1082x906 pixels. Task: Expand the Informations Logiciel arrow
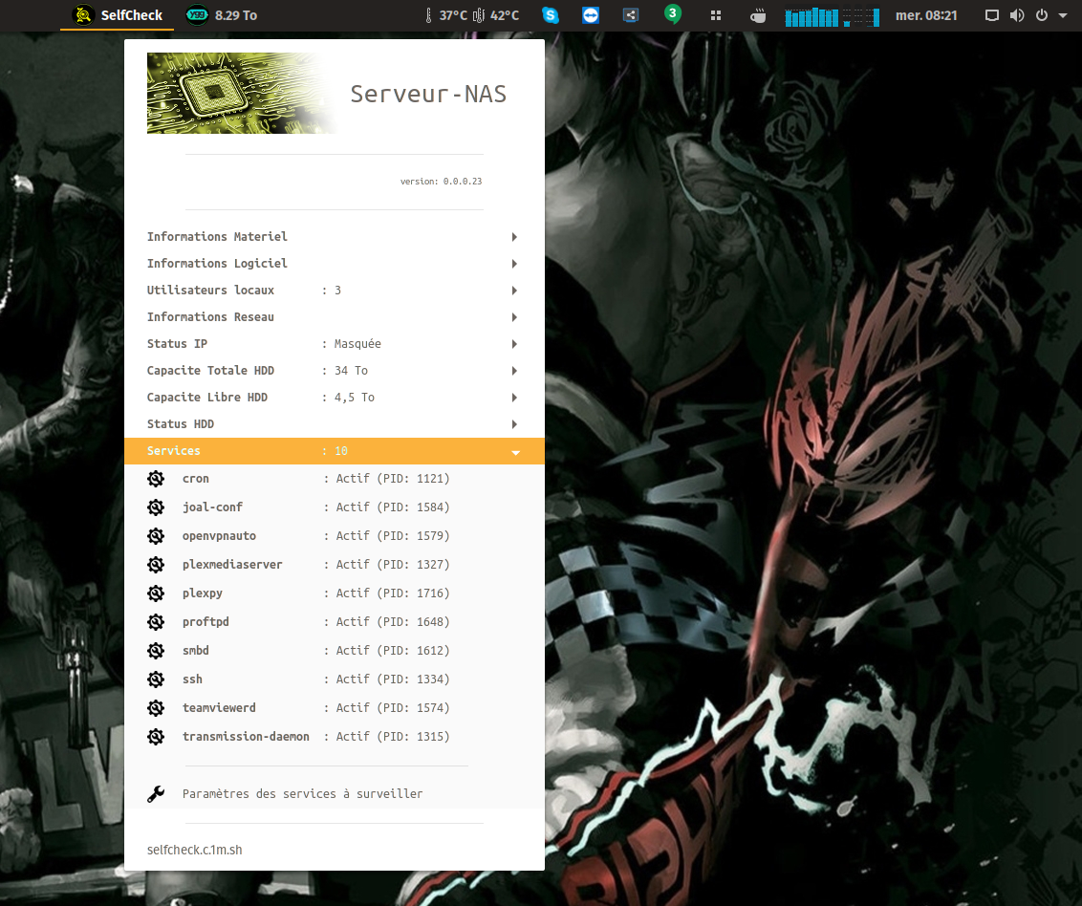tap(514, 264)
